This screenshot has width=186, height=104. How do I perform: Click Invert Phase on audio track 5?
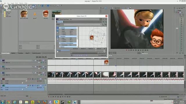click(x=30, y=86)
